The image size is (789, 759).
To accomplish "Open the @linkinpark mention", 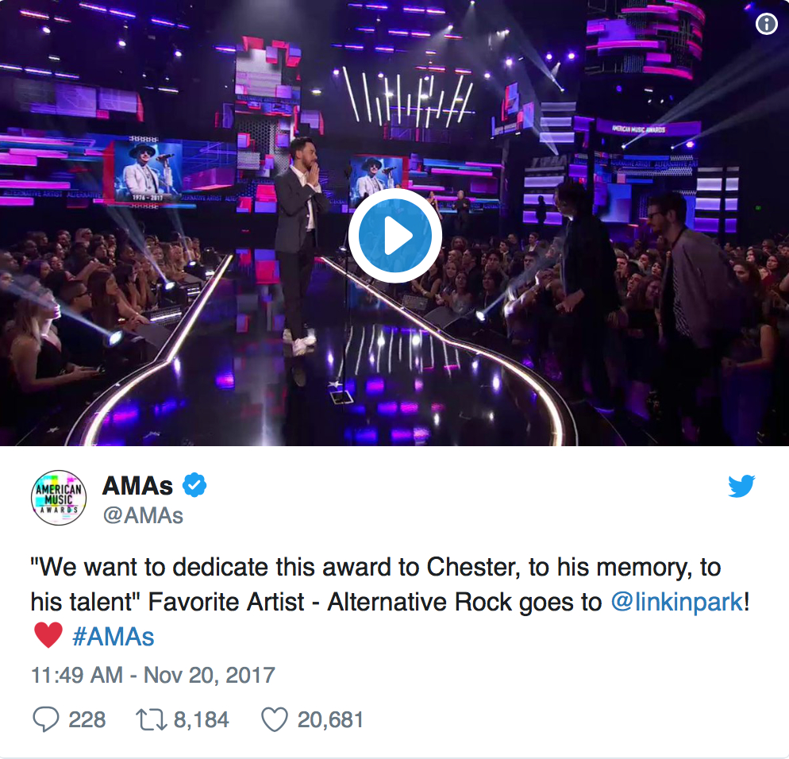I will tap(676, 602).
